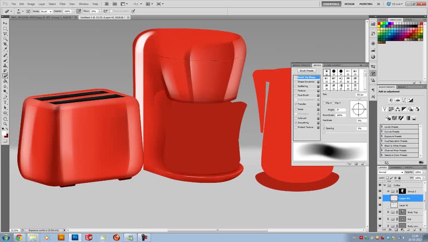Open the Filter menu
Viewport: 428px width, 242px height.
(63, 4)
